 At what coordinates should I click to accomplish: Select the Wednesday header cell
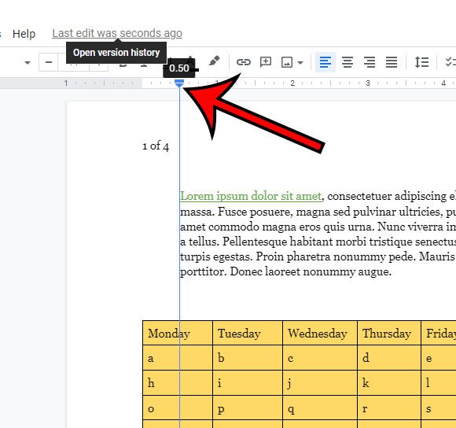click(x=320, y=333)
